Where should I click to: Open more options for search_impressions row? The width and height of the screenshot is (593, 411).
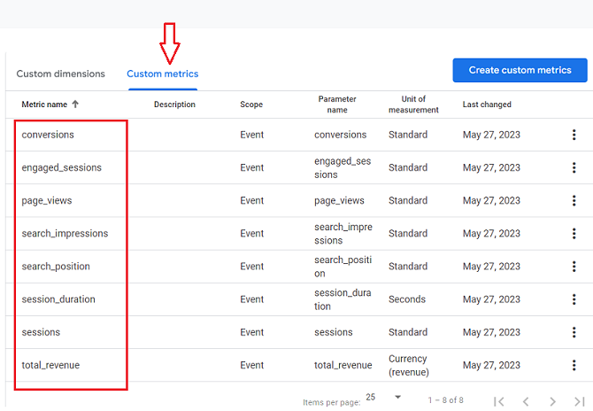point(574,234)
